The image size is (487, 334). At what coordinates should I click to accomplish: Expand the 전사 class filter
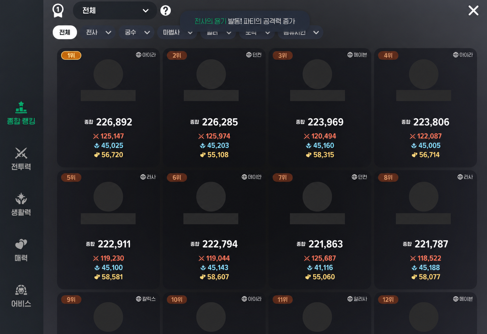(x=98, y=32)
